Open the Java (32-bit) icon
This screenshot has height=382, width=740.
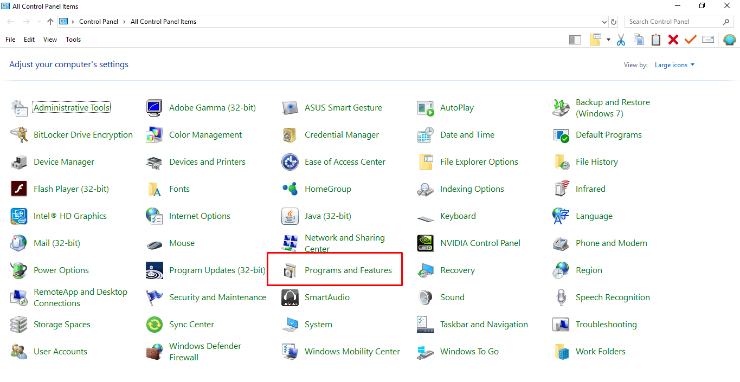tap(290, 216)
